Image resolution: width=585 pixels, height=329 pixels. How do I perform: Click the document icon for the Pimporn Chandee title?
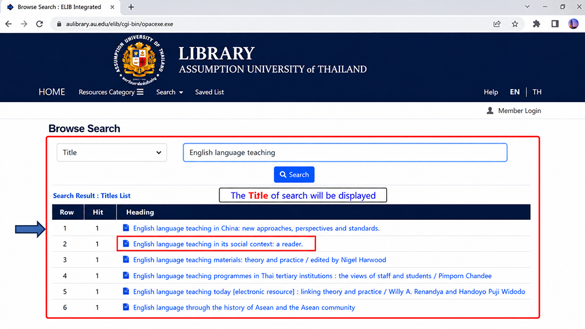pos(126,275)
